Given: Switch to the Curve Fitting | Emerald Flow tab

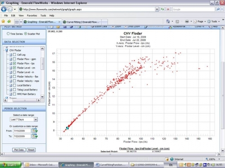Looking at the screenshot, I should tap(82, 22).
